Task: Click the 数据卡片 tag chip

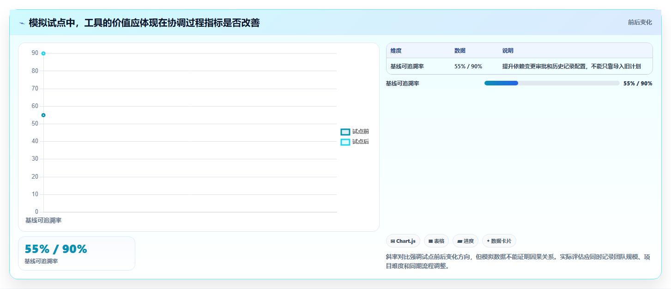Action: click(499, 241)
